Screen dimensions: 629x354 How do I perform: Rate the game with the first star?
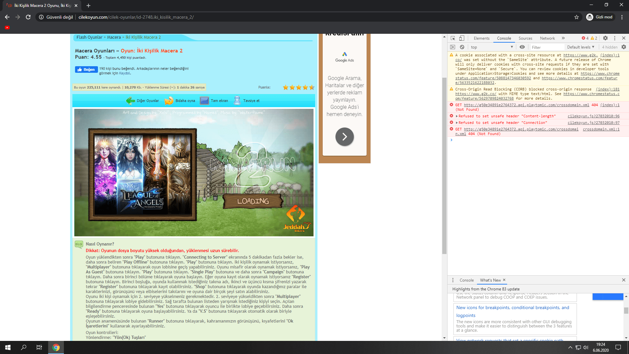(x=286, y=88)
